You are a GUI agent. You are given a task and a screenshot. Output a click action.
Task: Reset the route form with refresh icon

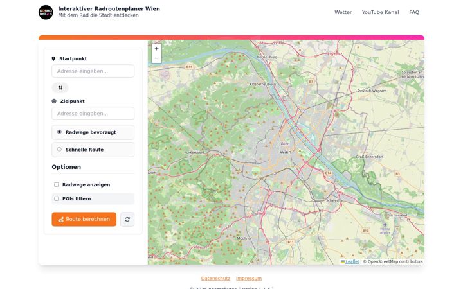pos(127,219)
